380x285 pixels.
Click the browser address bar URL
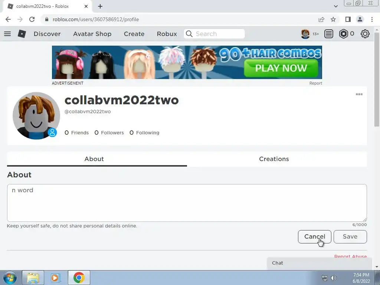click(x=96, y=19)
